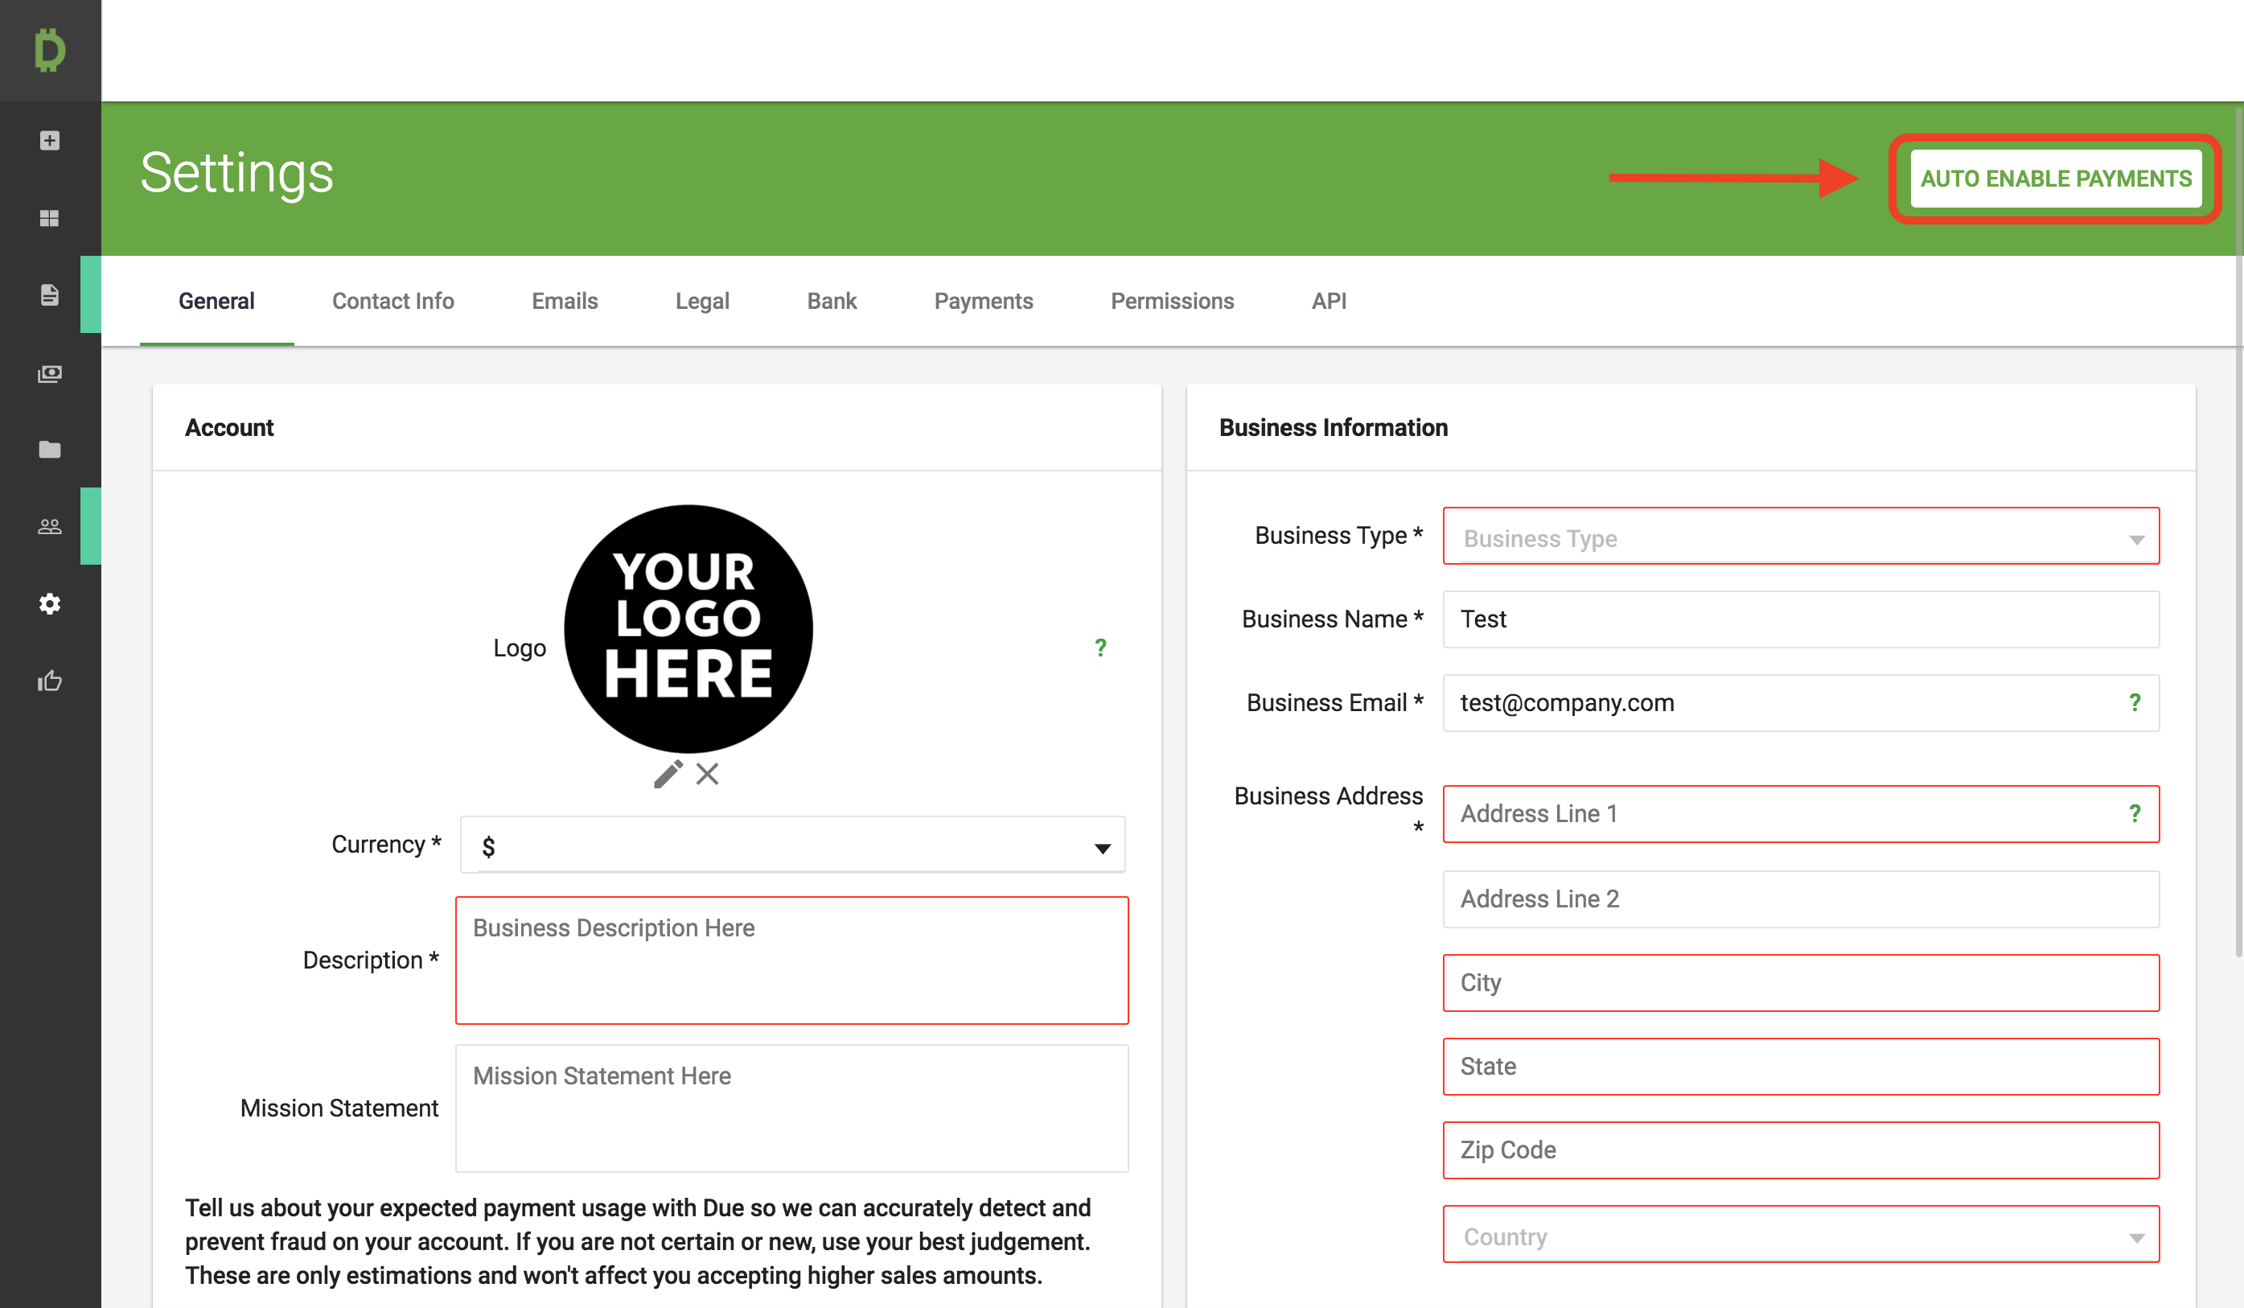The width and height of the screenshot is (2244, 1308).
Task: Open the Payments money icon in the sidebar
Action: 50,373
